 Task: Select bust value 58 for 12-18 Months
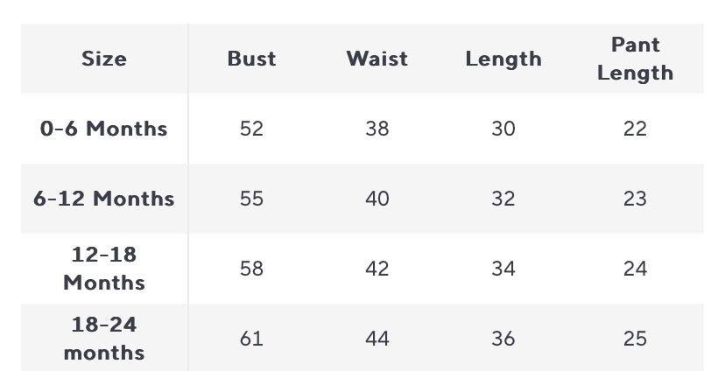coord(251,269)
